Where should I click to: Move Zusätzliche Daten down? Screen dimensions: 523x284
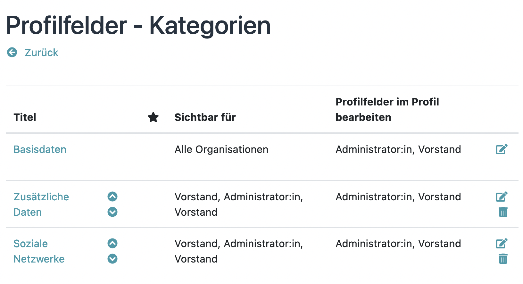click(112, 212)
